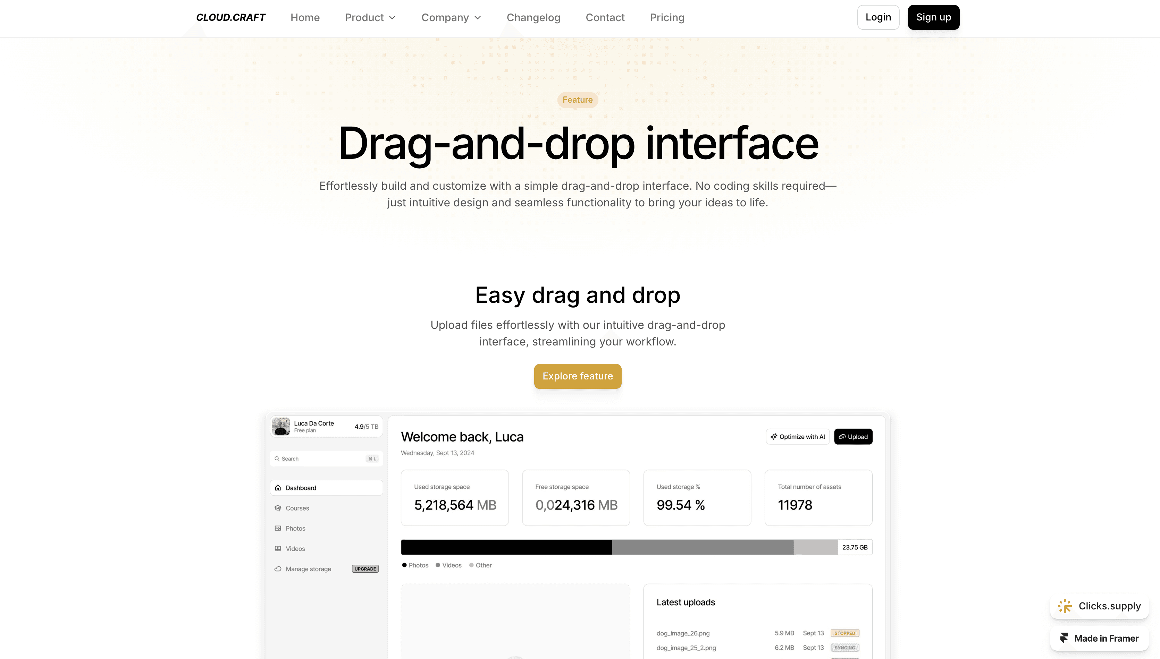Go to the Pricing page
The height and width of the screenshot is (659, 1160).
(667, 18)
